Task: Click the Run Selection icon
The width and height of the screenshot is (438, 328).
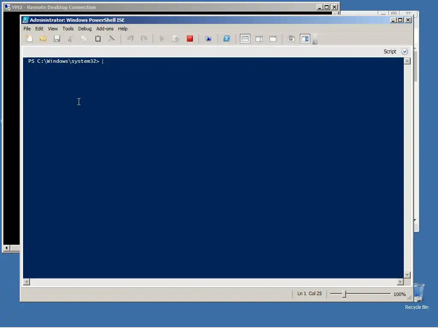Action: point(175,39)
